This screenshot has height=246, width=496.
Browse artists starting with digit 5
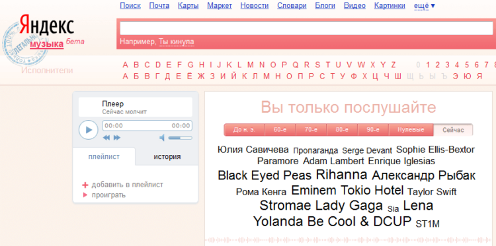coord(467,65)
